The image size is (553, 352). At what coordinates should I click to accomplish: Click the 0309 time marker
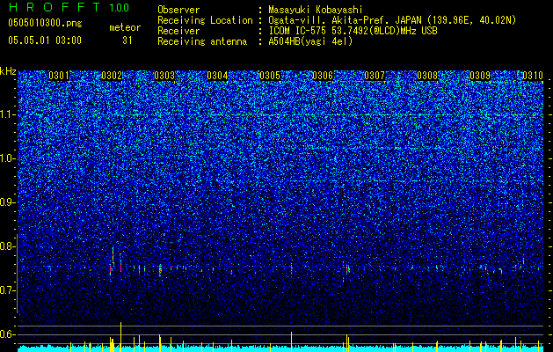point(480,76)
